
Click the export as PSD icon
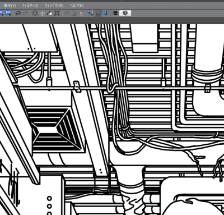click(8, 13)
